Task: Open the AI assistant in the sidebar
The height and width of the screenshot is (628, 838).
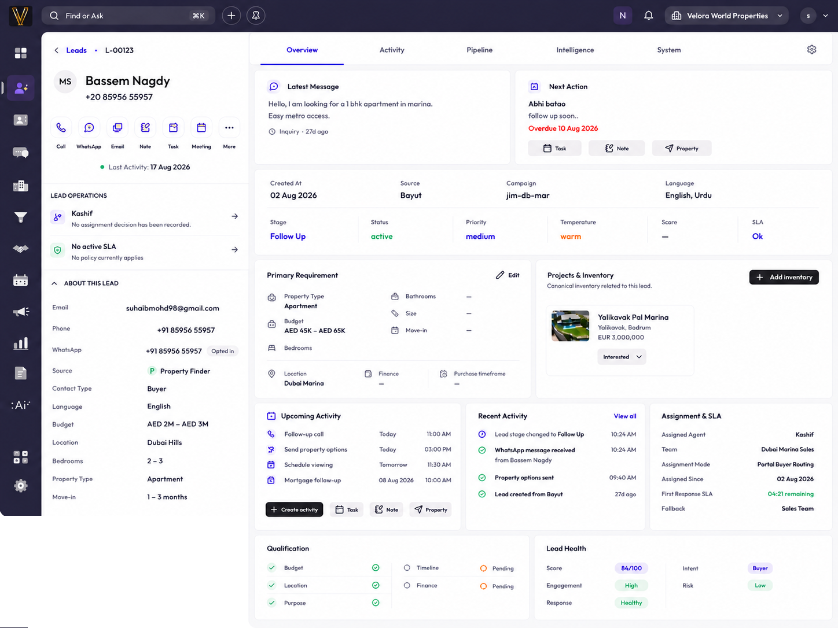Action: pyautogui.click(x=21, y=405)
